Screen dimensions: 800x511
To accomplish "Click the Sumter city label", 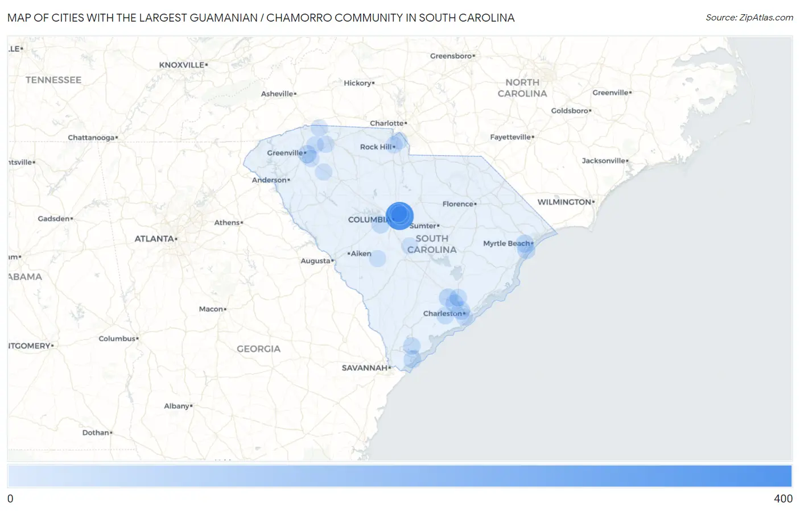I will pos(423,226).
